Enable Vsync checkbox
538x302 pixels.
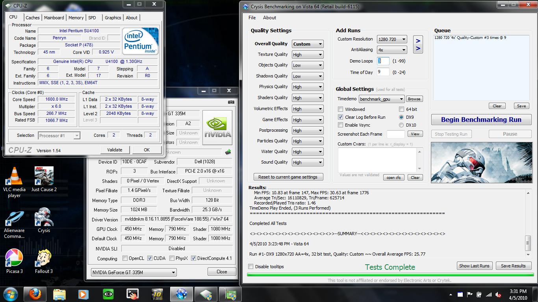pos(341,125)
